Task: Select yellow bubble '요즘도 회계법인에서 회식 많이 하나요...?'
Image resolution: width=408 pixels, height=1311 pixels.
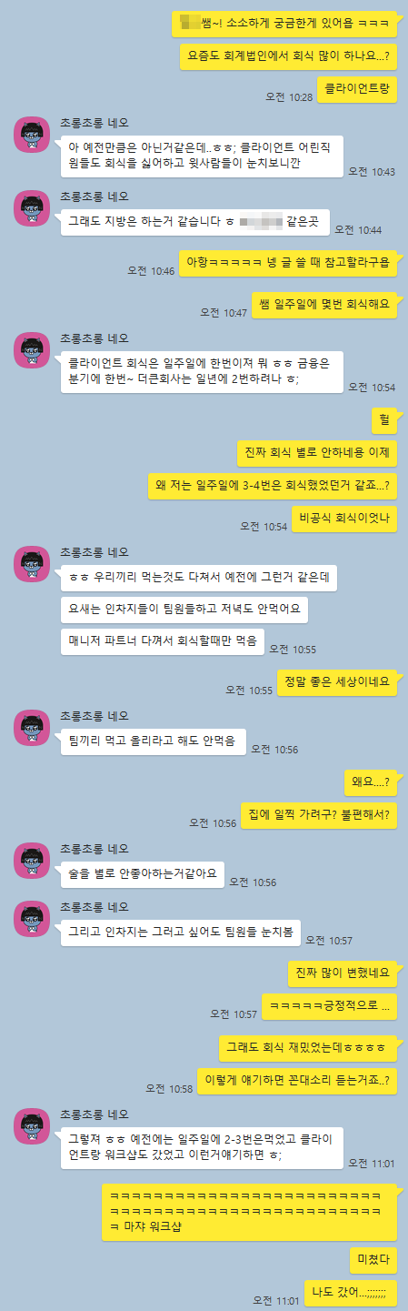Action: click(289, 56)
